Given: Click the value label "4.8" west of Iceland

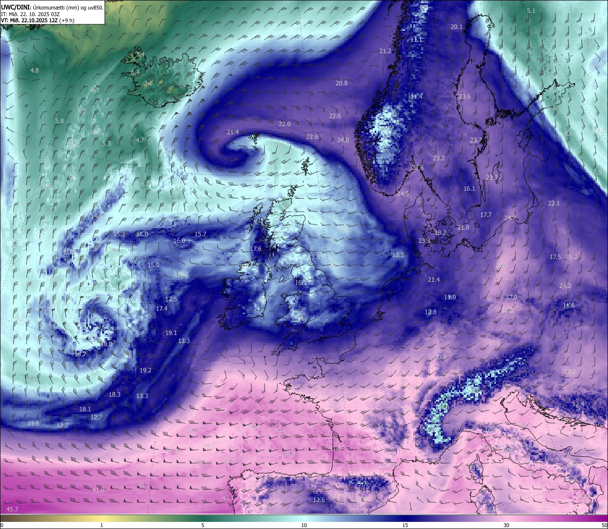Looking at the screenshot, I should point(35,70).
